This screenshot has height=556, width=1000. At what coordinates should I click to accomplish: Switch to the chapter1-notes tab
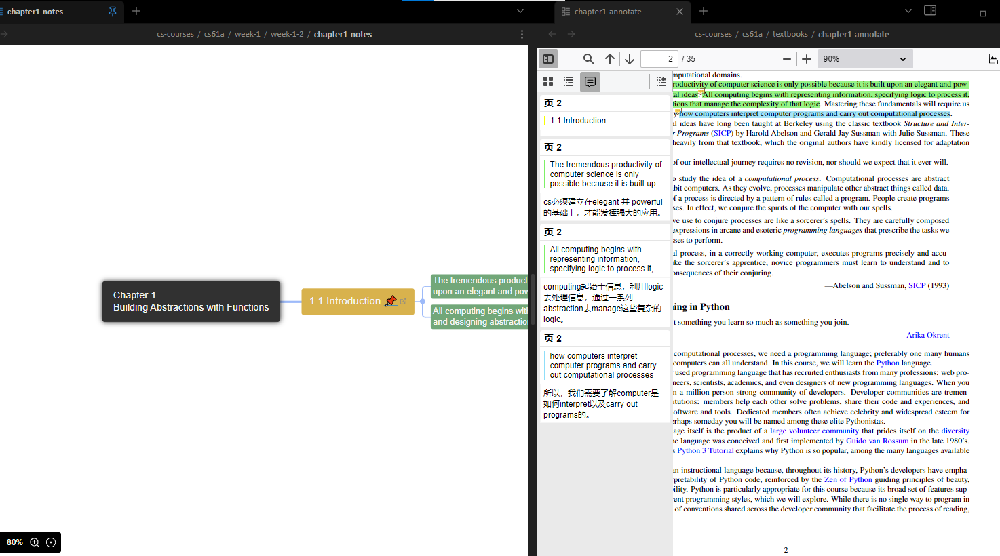[35, 12]
